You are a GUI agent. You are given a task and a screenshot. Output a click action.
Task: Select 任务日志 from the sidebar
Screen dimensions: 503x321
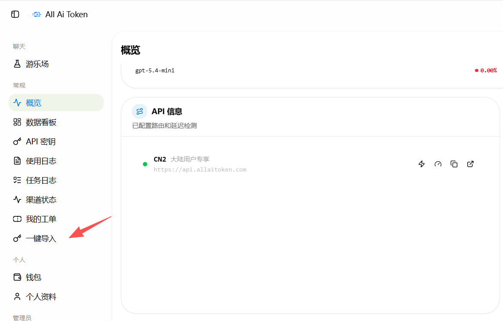click(x=56, y=181)
